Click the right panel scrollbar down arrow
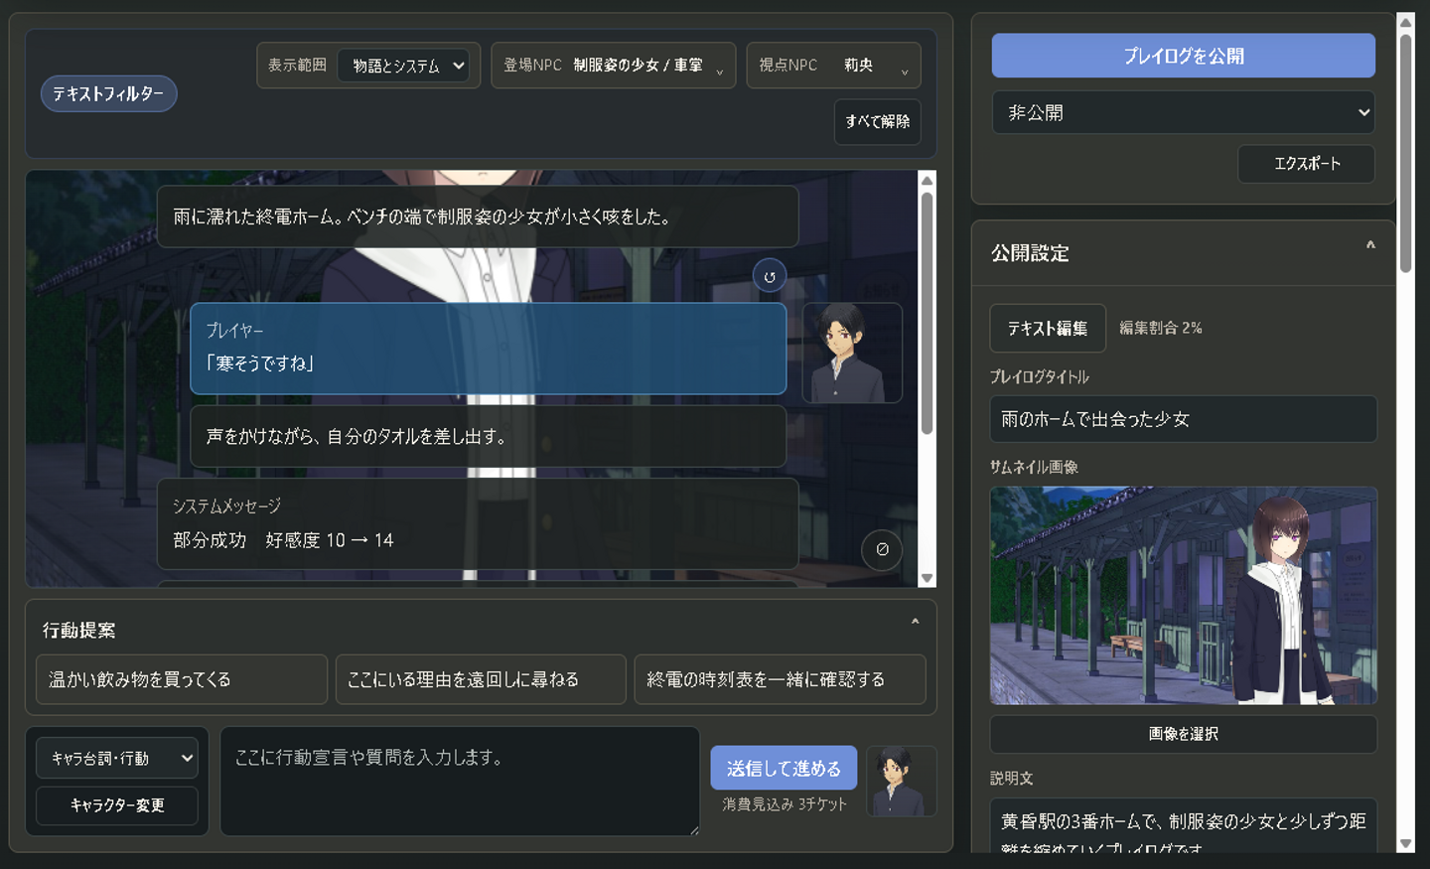The width and height of the screenshot is (1430, 869). [1405, 843]
